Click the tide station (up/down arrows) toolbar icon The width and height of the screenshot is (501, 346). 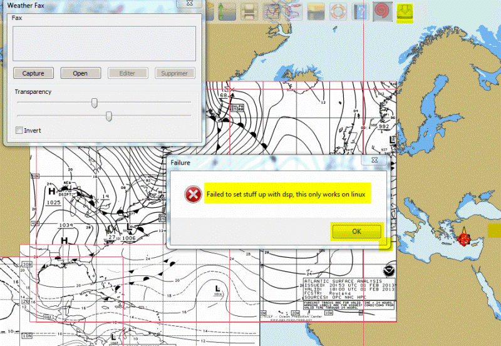click(x=226, y=11)
